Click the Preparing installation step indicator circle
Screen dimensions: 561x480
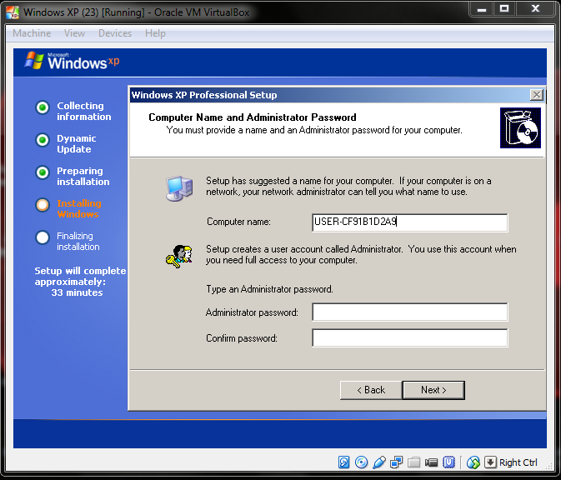(x=43, y=172)
